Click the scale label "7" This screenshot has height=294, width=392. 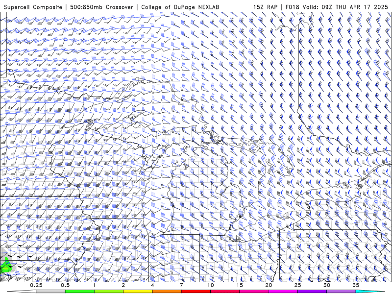181,285
